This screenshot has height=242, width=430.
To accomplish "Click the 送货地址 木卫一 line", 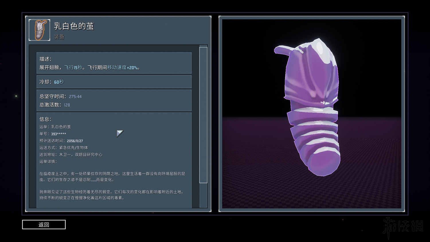I will point(71,155).
